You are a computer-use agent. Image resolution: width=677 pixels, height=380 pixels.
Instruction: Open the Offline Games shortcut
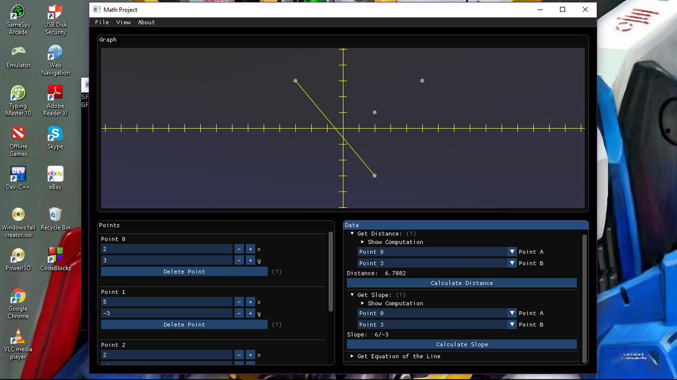[x=18, y=141]
